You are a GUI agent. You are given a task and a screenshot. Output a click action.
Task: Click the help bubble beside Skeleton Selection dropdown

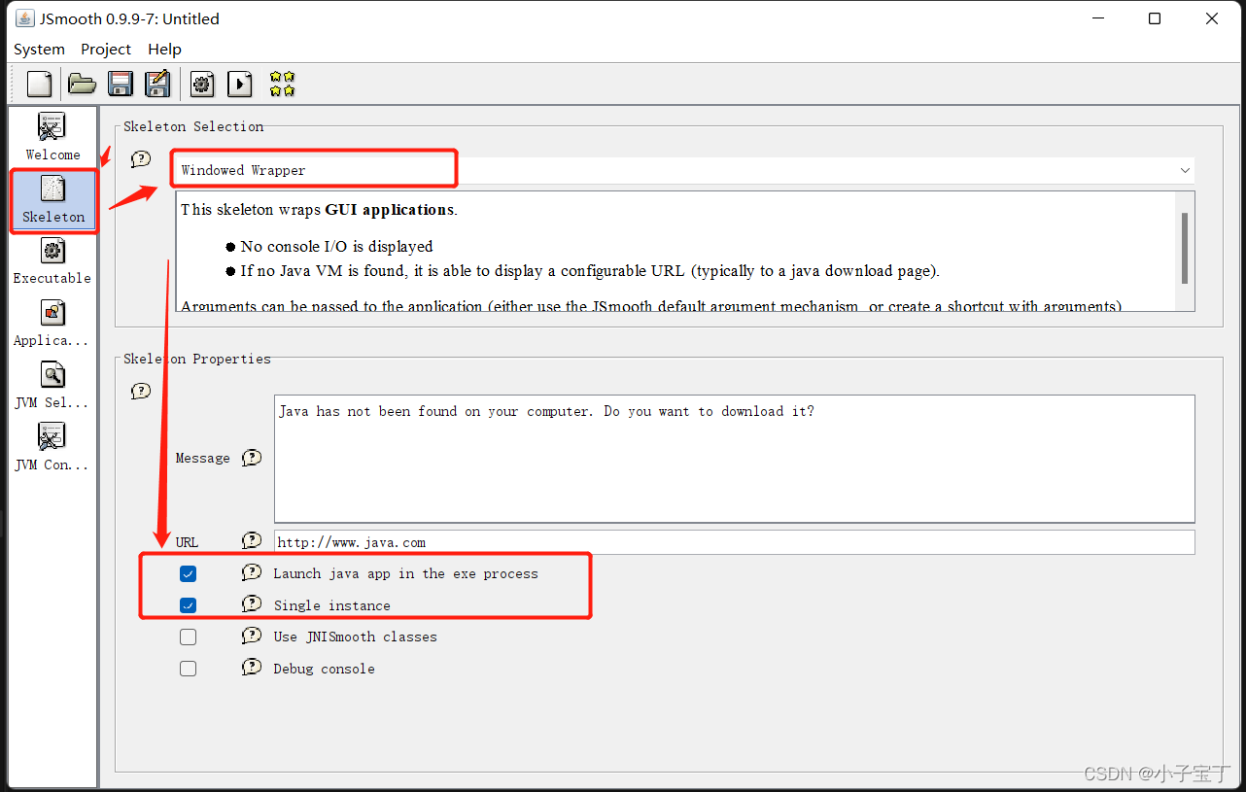tap(141, 159)
